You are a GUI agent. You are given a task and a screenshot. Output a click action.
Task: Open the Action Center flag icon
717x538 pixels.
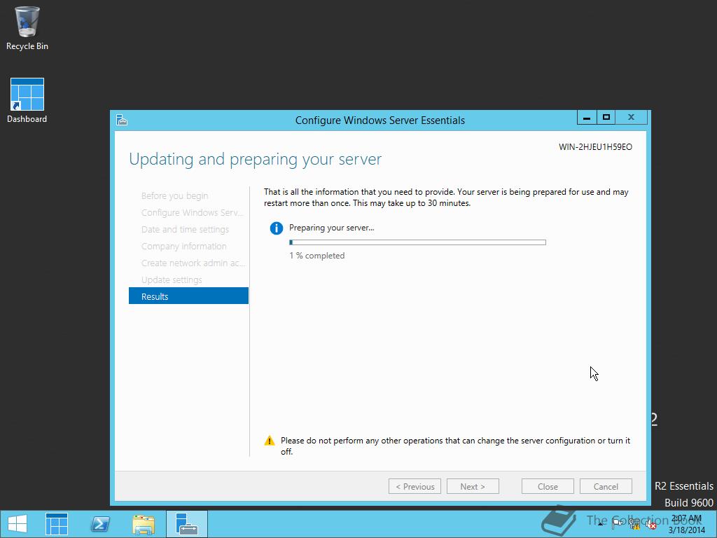tap(618, 524)
